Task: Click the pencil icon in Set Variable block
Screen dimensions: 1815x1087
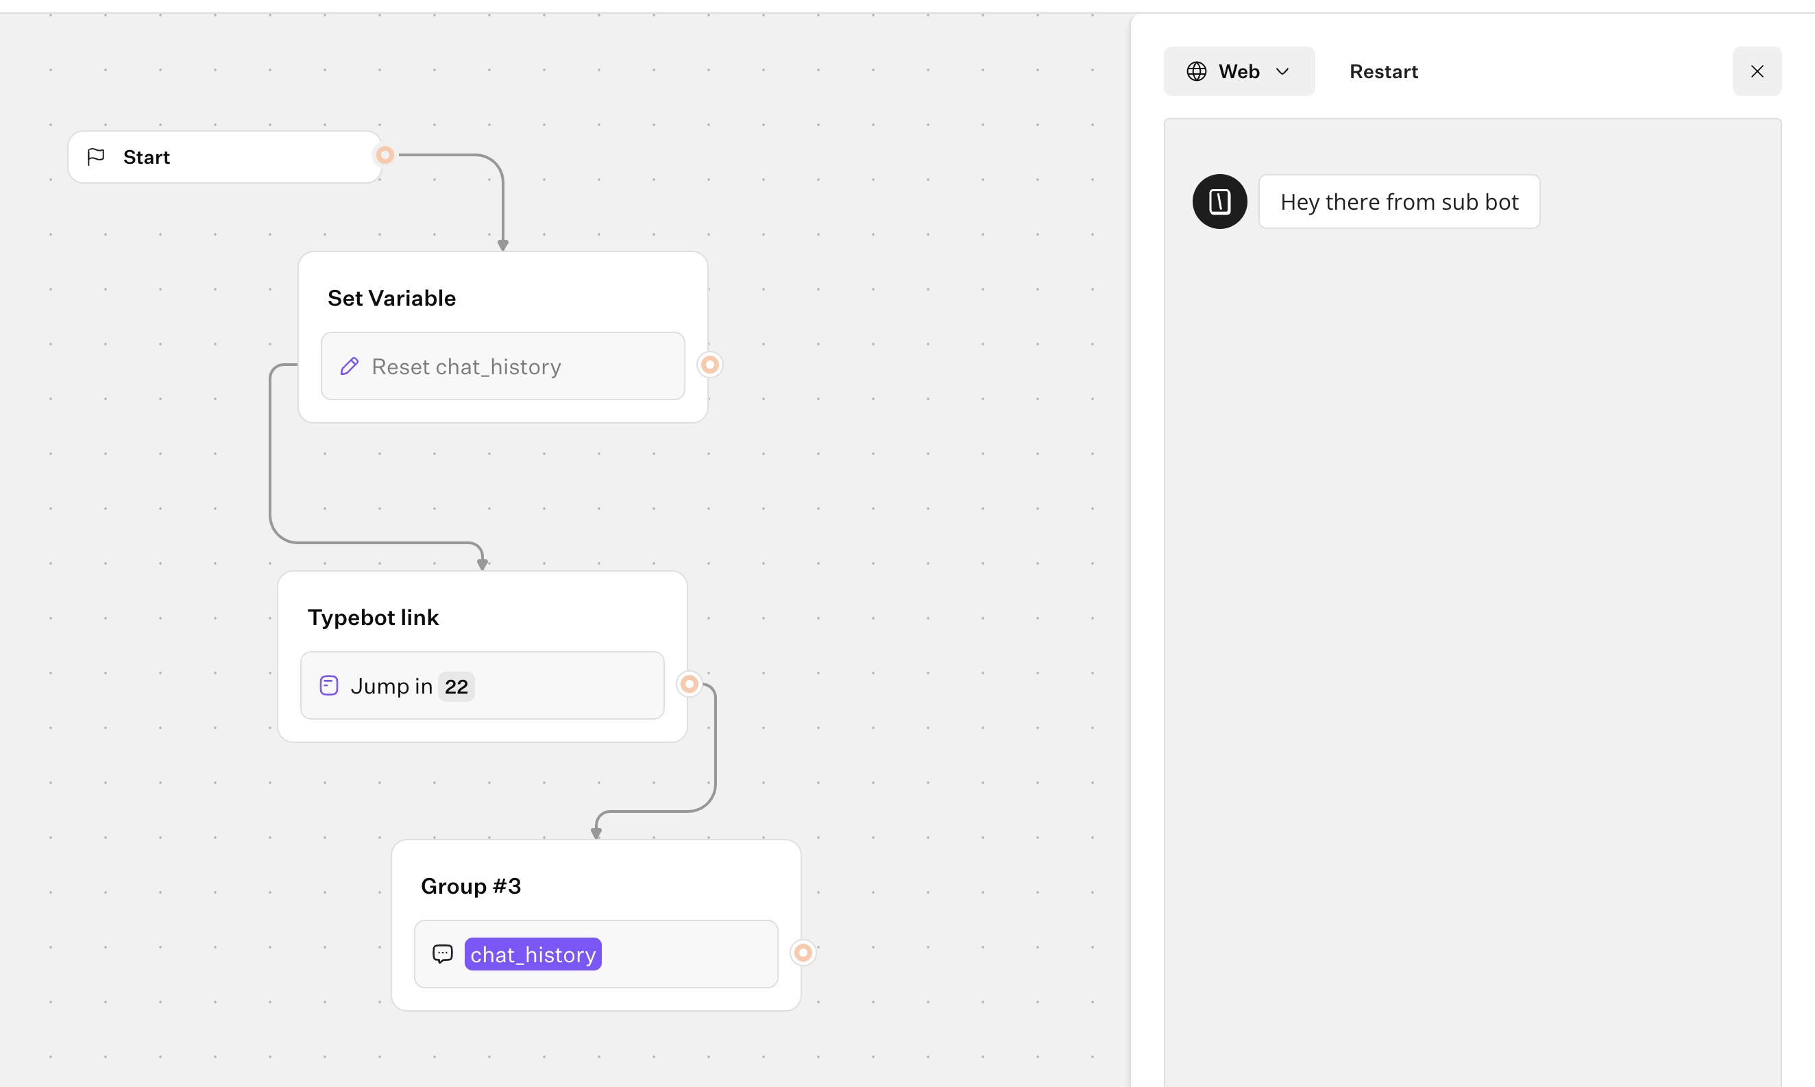Action: [x=350, y=366]
